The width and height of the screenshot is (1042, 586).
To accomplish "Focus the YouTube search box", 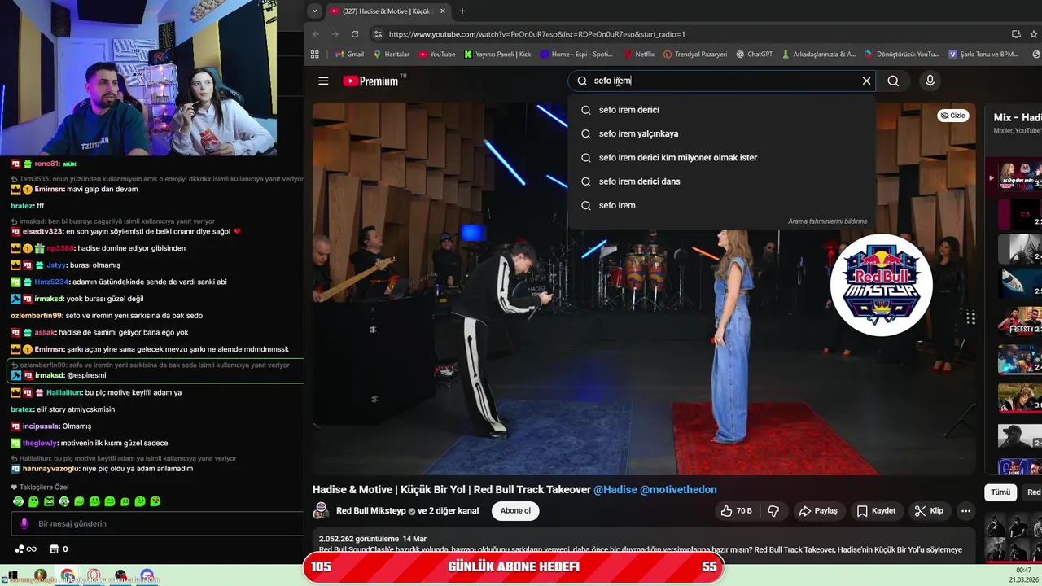I will pos(721,81).
